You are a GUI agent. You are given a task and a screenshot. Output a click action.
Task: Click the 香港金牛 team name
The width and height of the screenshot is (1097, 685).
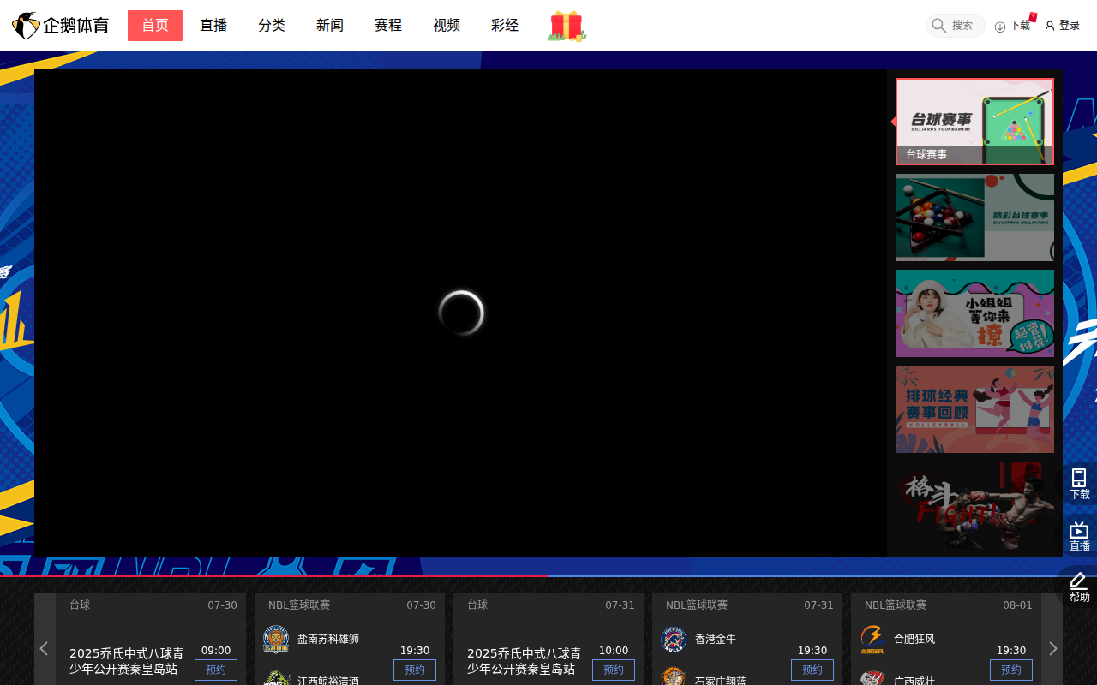click(x=716, y=640)
